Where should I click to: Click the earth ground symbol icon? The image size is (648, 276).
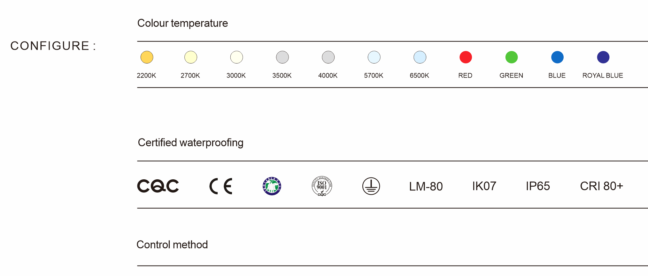(x=371, y=186)
